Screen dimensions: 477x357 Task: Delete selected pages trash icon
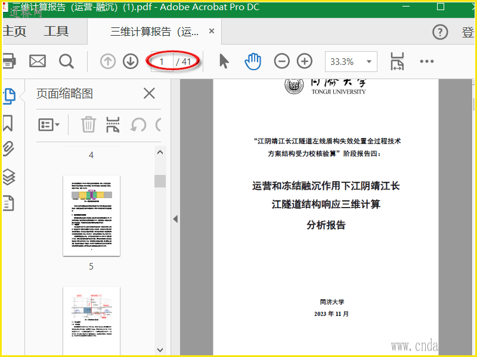pyautogui.click(x=88, y=124)
